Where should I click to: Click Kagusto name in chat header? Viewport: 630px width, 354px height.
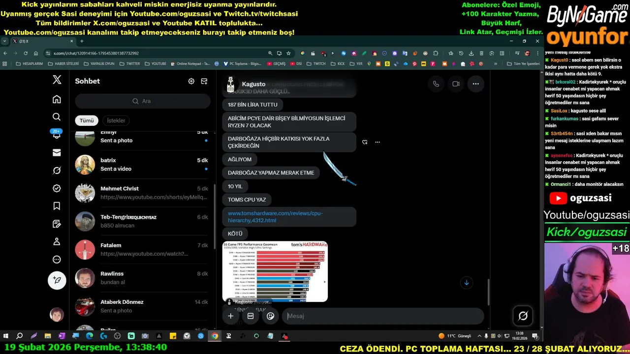click(253, 84)
